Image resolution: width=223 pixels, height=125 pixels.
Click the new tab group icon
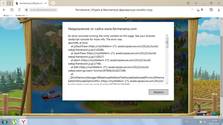[x=9, y=3]
